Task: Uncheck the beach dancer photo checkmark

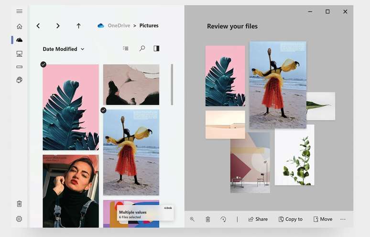Action: tap(103, 110)
